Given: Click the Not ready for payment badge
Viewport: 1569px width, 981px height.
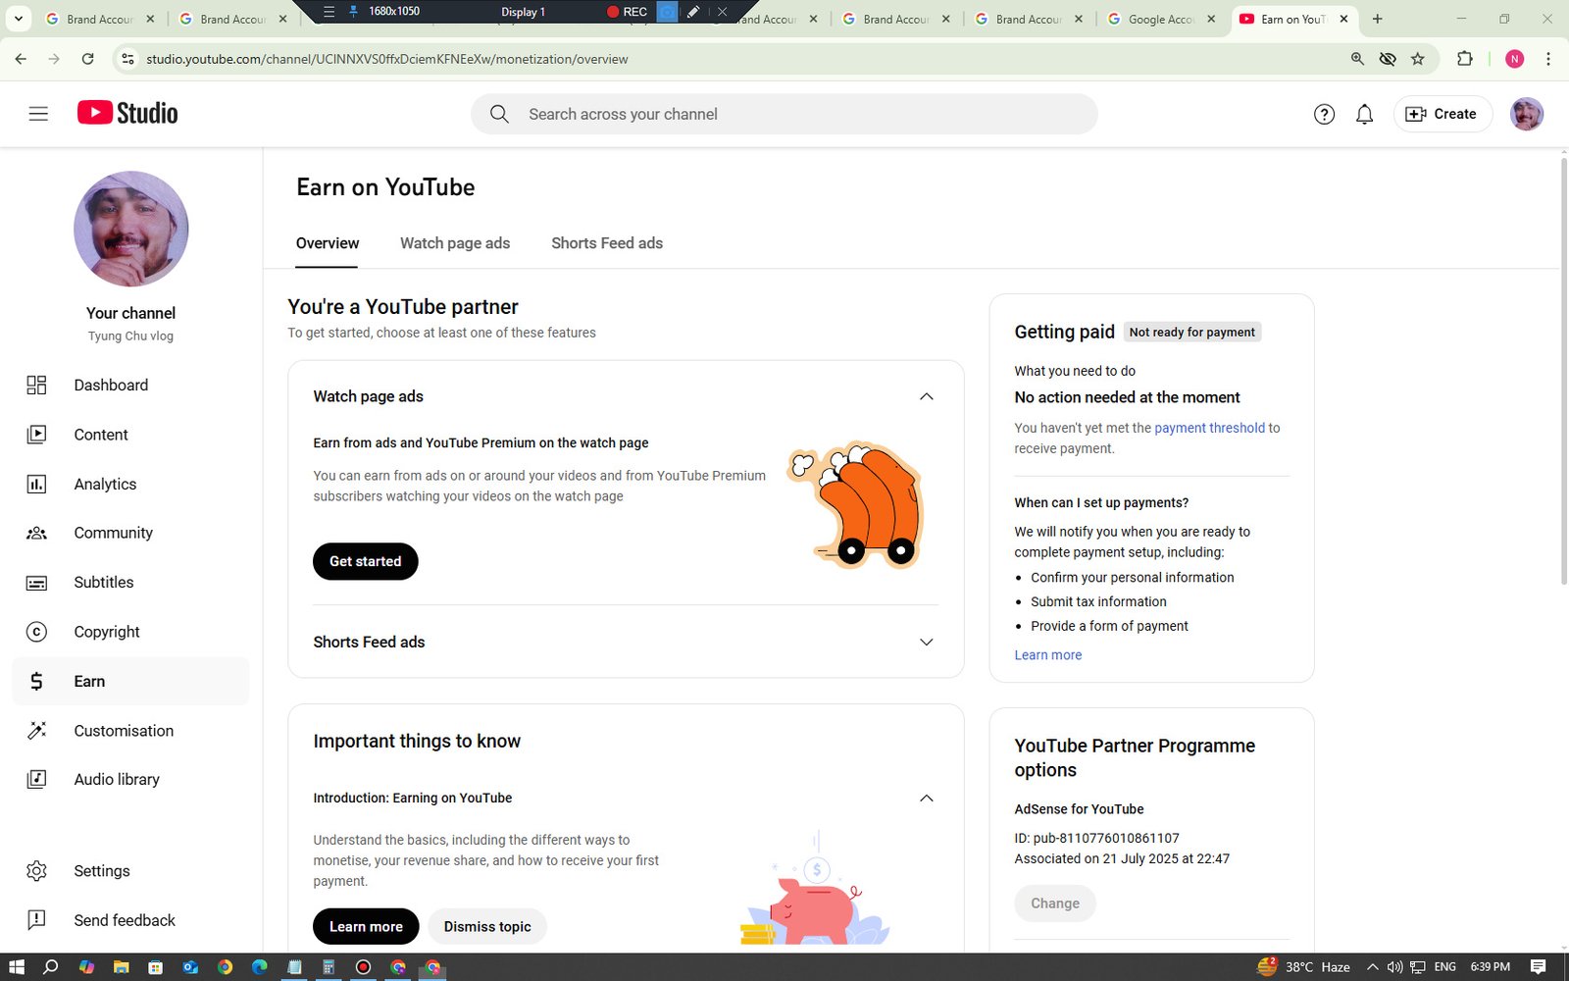Looking at the screenshot, I should 1191,333.
